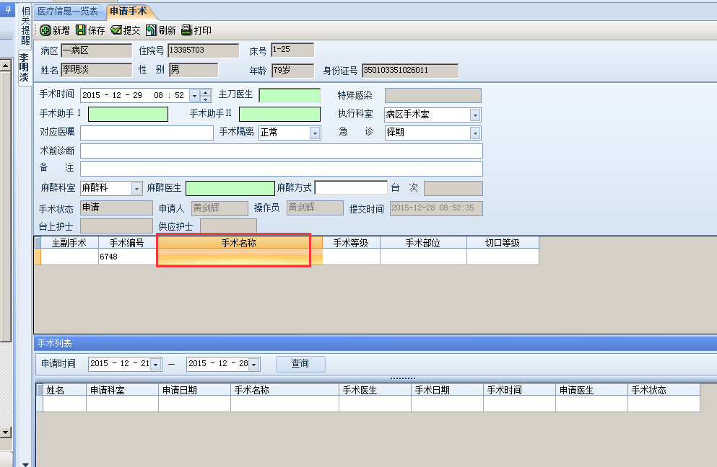Viewport: 717px width, 467px height.
Task: Open start date 2015-12-21 dropdown
Action: [x=155, y=364]
